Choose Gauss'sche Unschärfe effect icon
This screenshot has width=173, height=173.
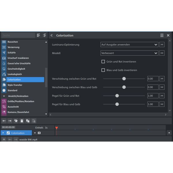4,63
